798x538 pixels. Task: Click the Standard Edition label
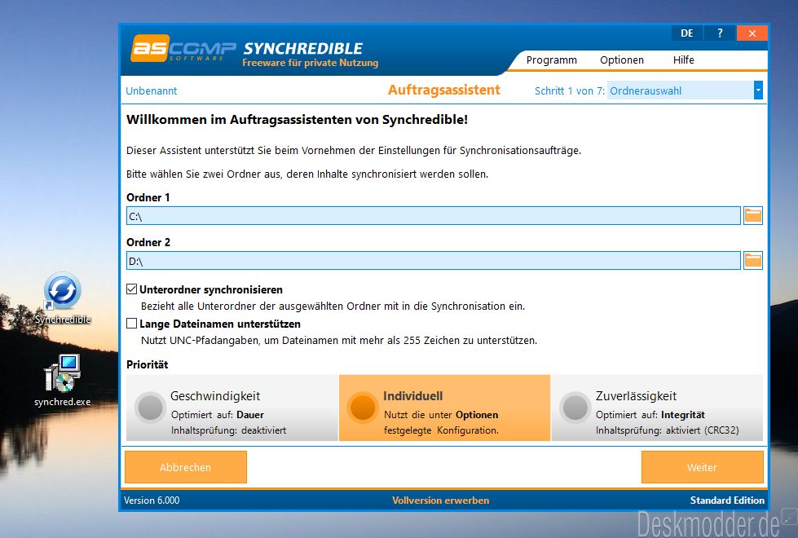727,501
